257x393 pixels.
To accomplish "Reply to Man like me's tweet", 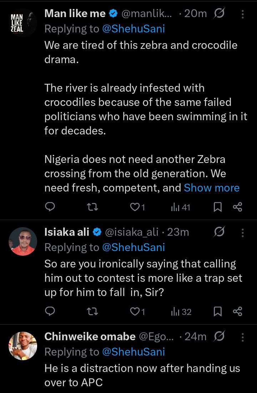I will click(x=50, y=207).
